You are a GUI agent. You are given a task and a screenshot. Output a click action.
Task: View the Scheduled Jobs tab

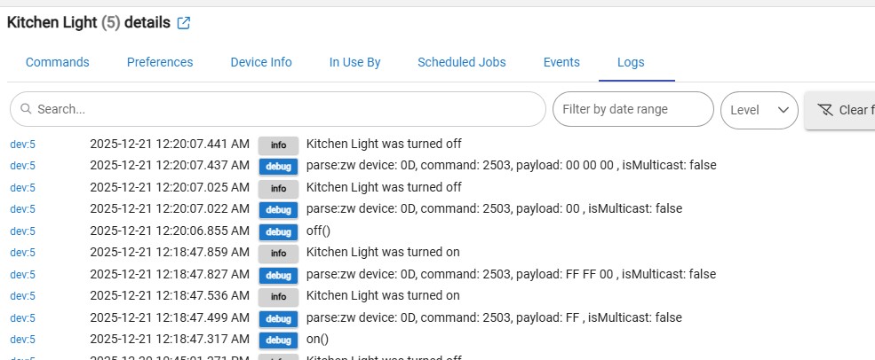[x=462, y=62]
